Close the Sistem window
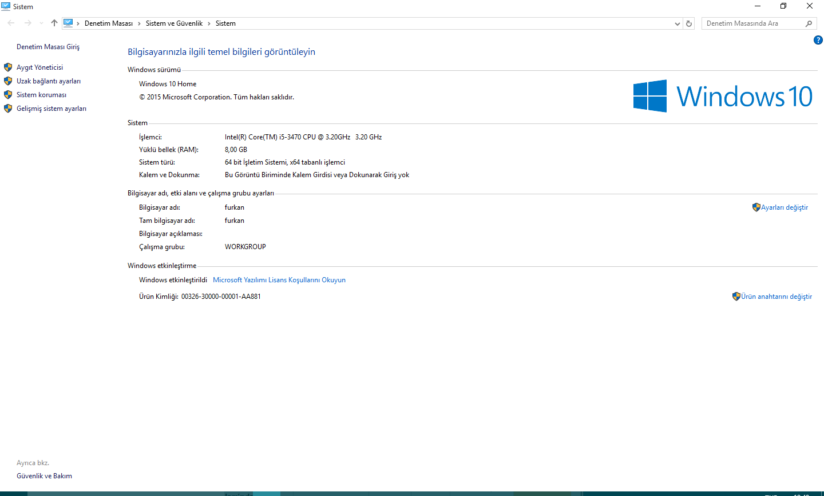824x496 pixels. 810,6
